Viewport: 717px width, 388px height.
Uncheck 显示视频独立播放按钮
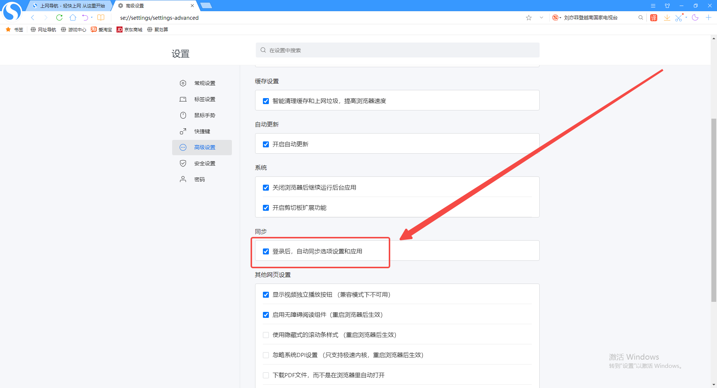pos(266,295)
